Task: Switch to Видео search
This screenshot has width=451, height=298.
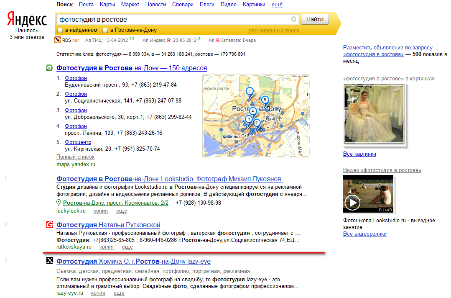Action: click(228, 5)
